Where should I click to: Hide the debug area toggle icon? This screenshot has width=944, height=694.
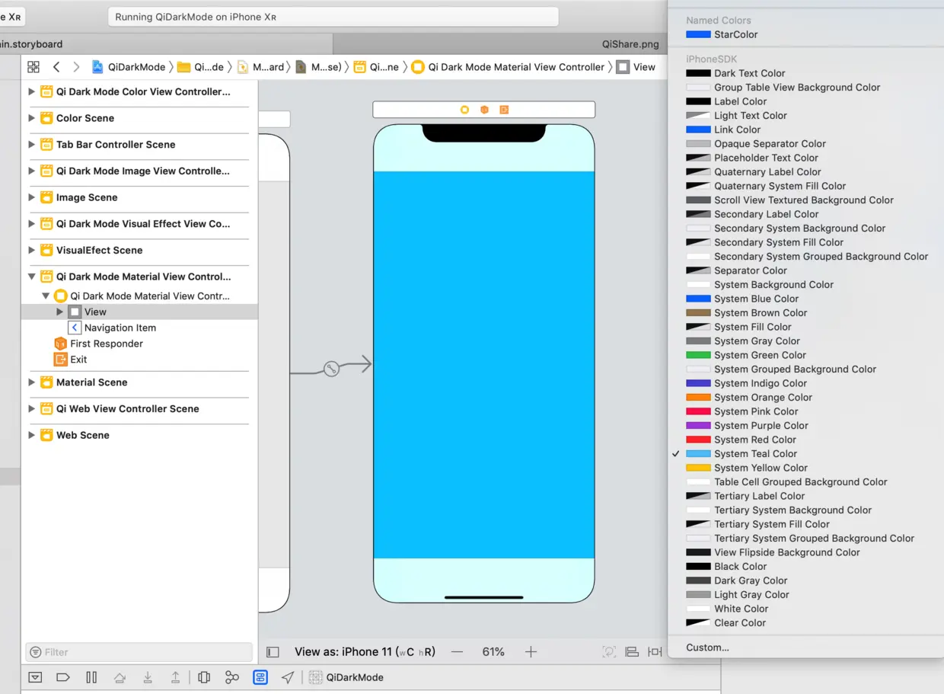pos(35,677)
